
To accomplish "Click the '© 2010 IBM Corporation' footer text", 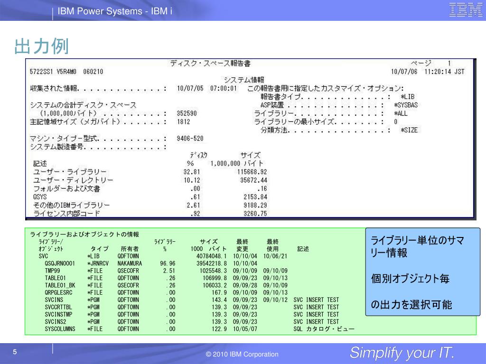I will [x=242, y=355].
